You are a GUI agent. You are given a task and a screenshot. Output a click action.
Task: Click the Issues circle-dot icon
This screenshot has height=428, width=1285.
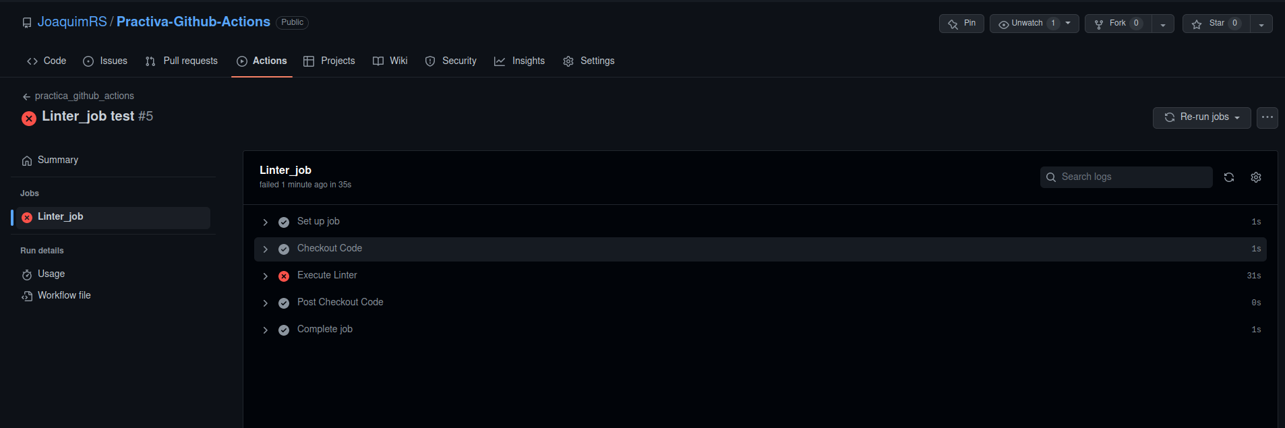pos(88,61)
